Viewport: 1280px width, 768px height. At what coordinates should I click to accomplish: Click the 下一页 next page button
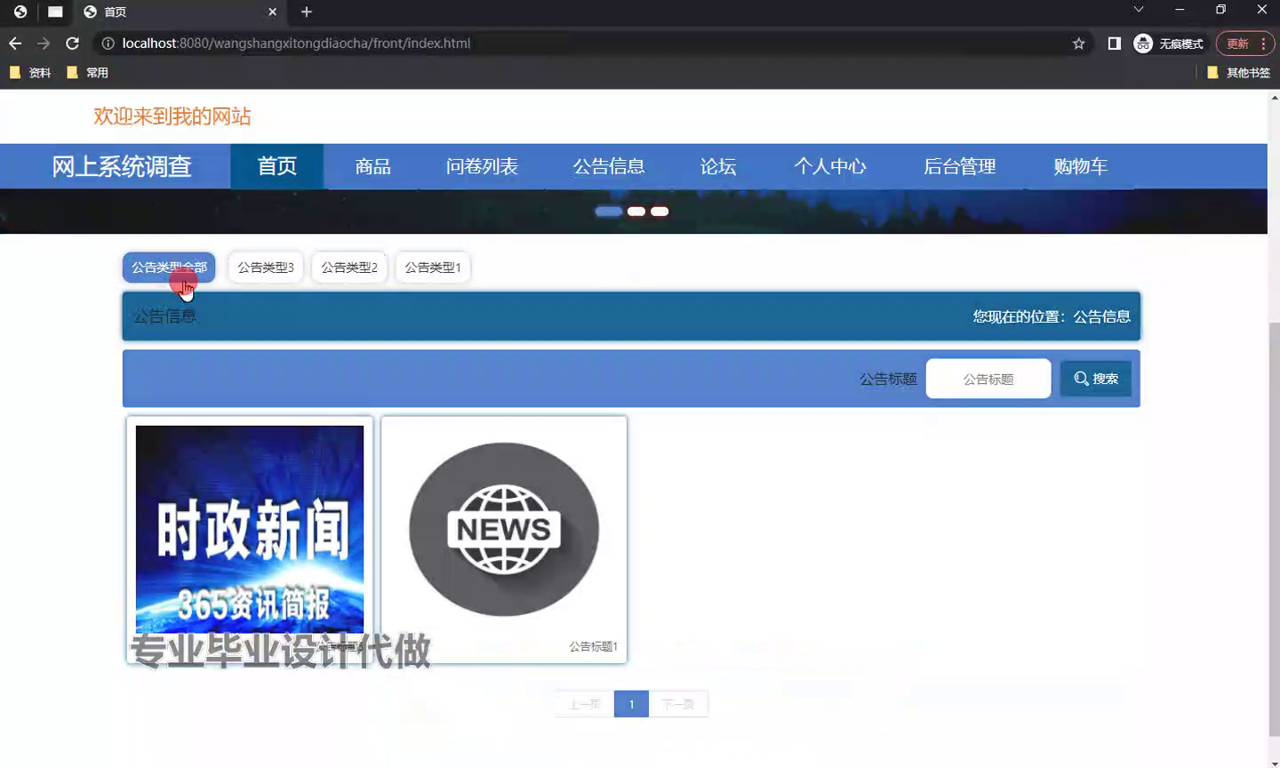click(x=678, y=704)
